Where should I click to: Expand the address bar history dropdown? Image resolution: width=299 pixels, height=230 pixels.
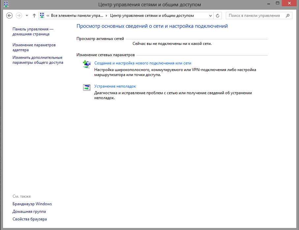tap(210, 16)
